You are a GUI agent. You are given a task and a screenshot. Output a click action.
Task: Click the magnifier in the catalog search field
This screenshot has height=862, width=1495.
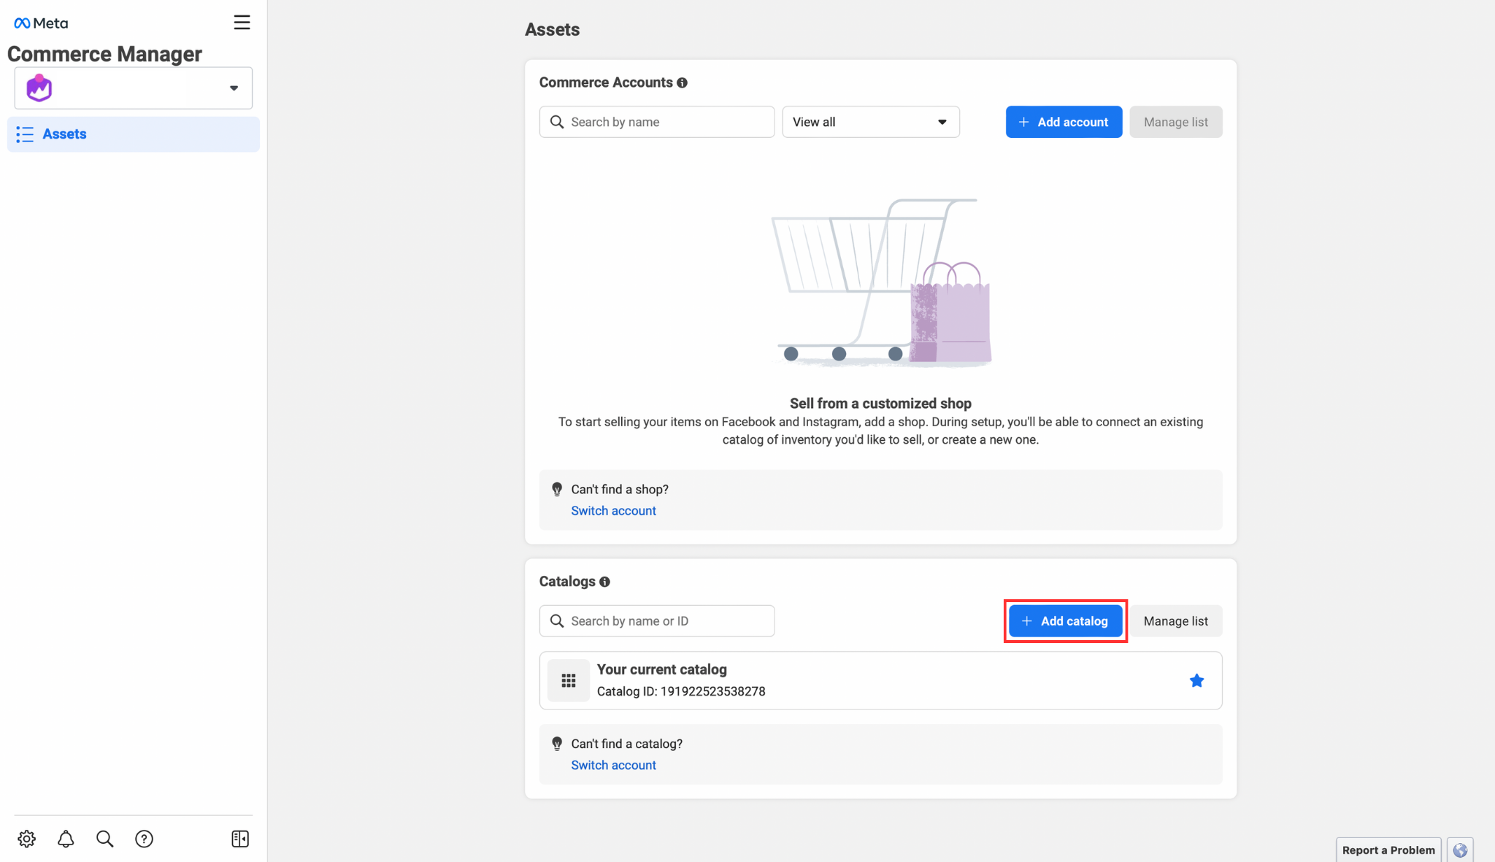point(557,621)
